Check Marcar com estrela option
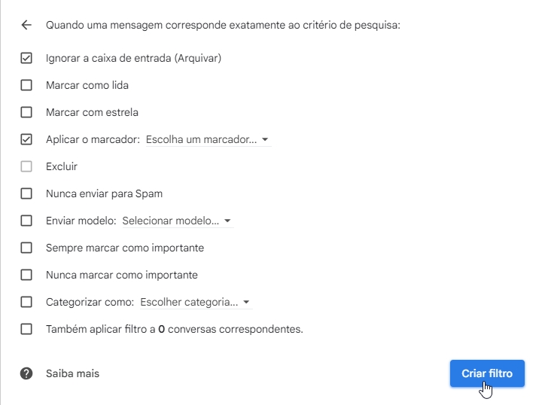The height and width of the screenshot is (405, 542). (26, 112)
